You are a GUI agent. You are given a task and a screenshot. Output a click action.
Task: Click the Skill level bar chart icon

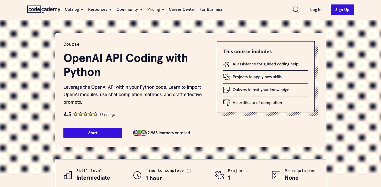pos(68,175)
